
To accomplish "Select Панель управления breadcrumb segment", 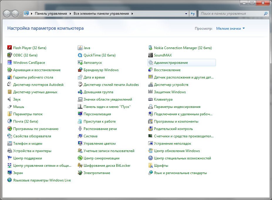I will click(x=51, y=14).
